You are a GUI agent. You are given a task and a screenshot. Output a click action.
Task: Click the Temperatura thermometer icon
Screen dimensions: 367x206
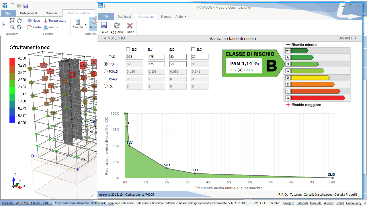pos(46,21)
